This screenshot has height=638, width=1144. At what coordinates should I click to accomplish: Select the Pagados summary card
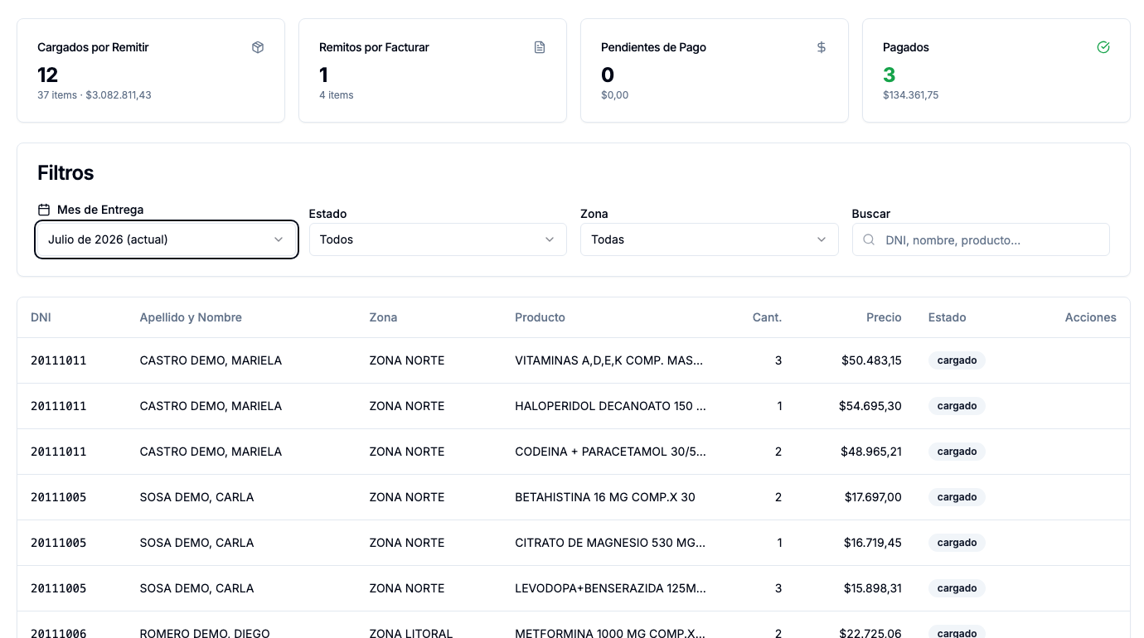point(996,70)
